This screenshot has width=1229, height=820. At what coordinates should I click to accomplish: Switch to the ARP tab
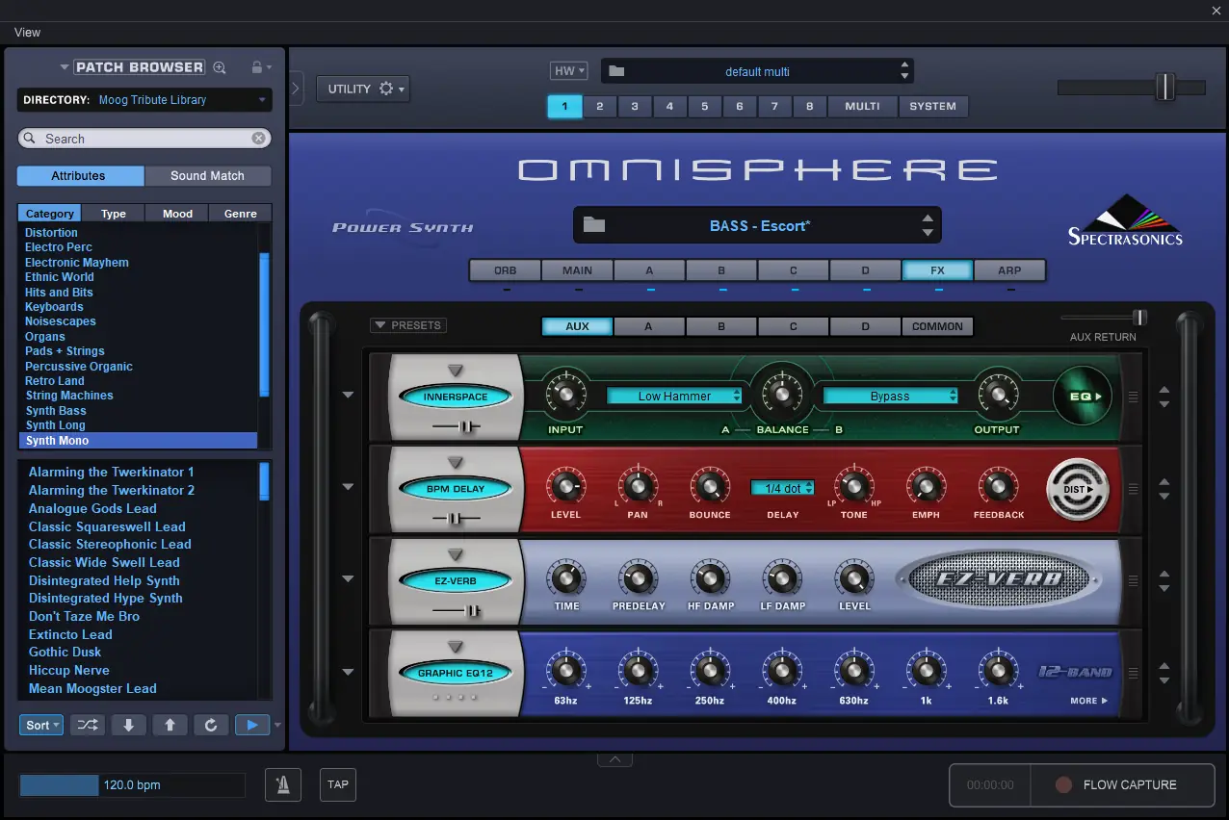pyautogui.click(x=1009, y=270)
